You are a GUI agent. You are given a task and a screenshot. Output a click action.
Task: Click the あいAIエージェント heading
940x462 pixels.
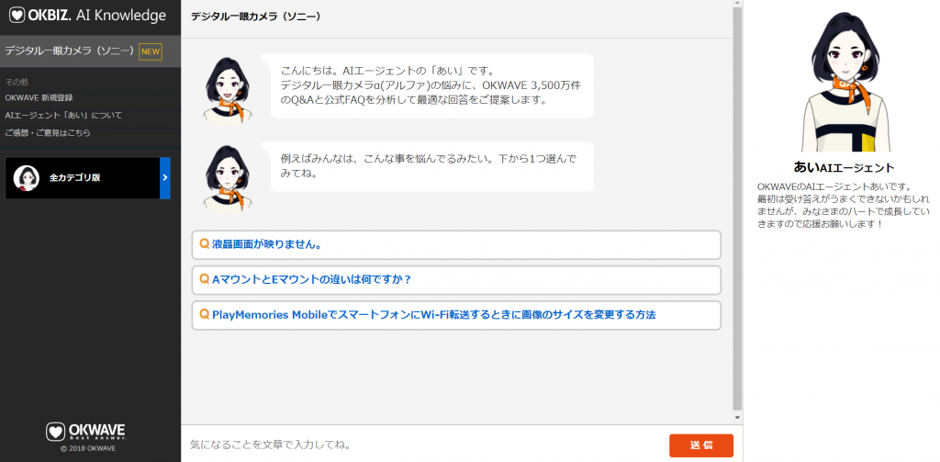(844, 168)
